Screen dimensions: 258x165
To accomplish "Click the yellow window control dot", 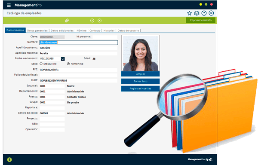I will point(200,4).
